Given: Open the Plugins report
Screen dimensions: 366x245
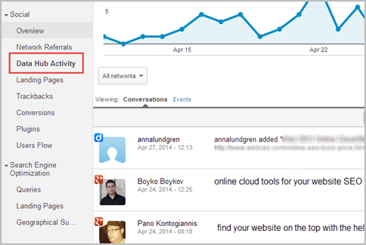Looking at the screenshot, I should (x=28, y=129).
